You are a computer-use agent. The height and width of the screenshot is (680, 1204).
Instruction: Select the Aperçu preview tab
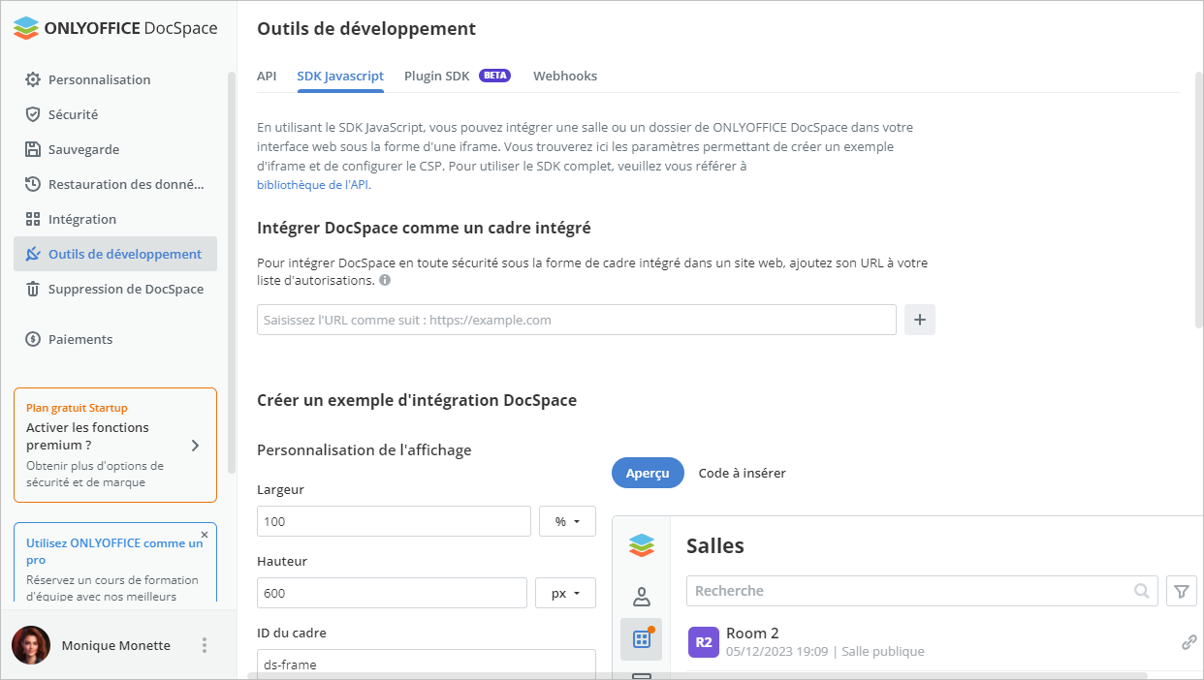click(648, 473)
